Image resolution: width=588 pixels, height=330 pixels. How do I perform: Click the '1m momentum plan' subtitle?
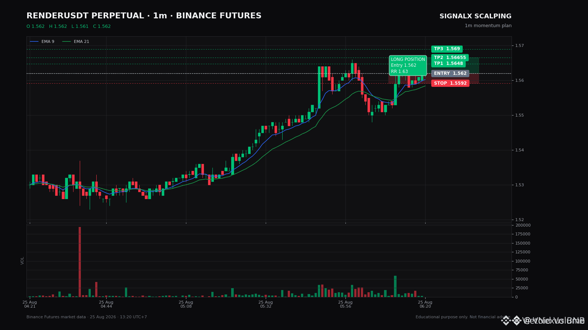(x=488, y=26)
